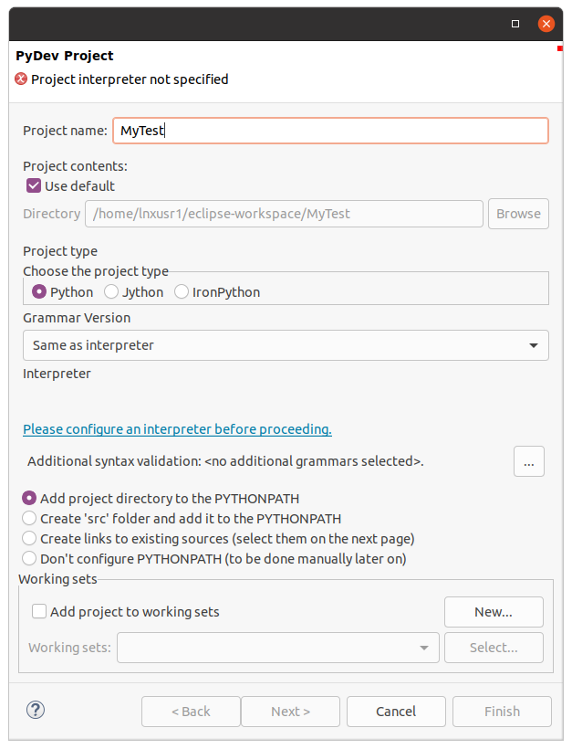Expand the Working sets combo box
This screenshot has height=749, width=572.
277,648
